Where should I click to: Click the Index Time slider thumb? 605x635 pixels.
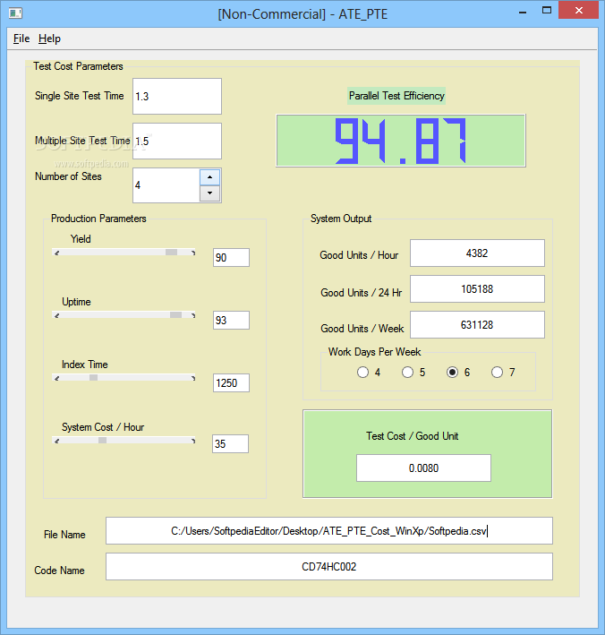point(93,377)
